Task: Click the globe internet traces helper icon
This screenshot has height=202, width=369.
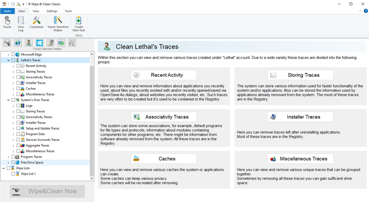Action: [x=18, y=43]
